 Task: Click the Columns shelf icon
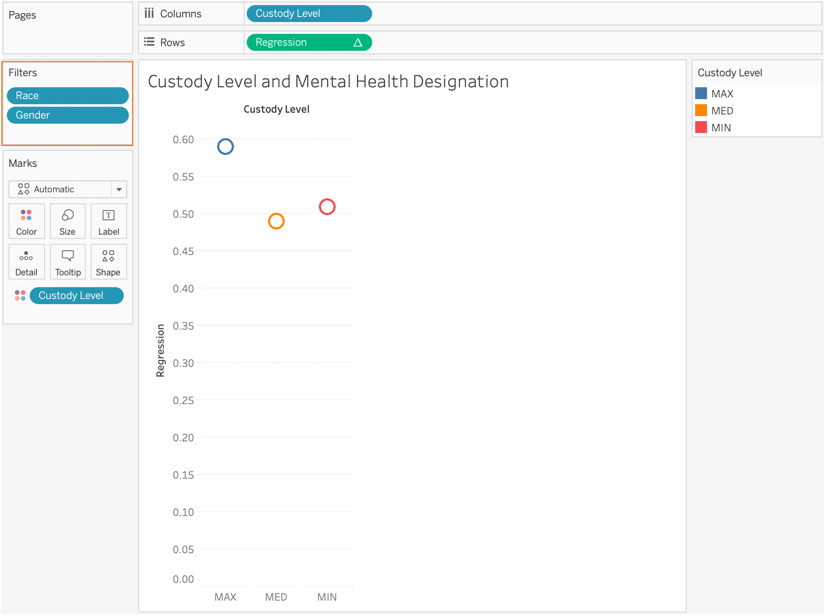[149, 13]
